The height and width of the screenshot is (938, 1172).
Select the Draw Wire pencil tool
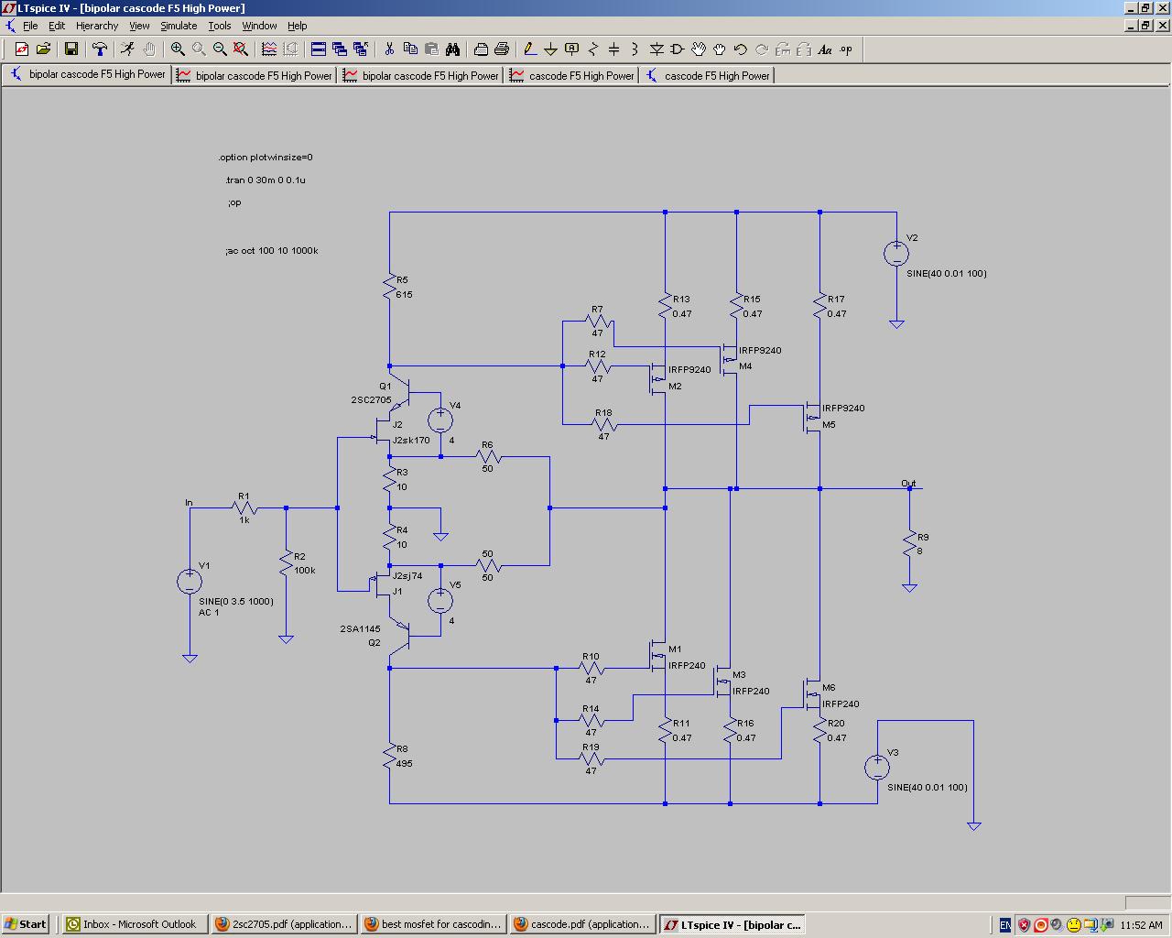(530, 49)
